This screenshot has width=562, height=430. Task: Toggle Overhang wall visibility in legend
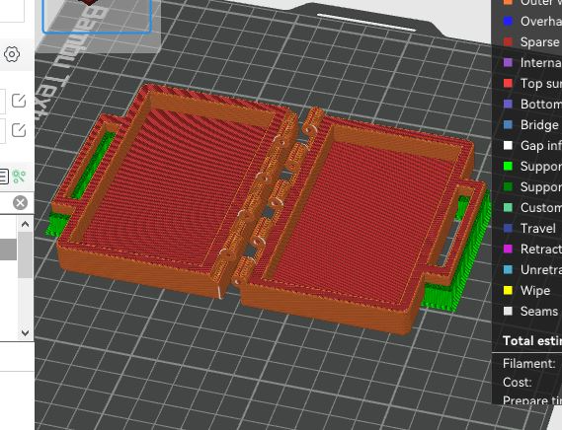533,21
